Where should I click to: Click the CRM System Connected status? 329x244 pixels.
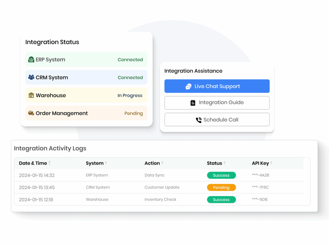pyautogui.click(x=130, y=77)
